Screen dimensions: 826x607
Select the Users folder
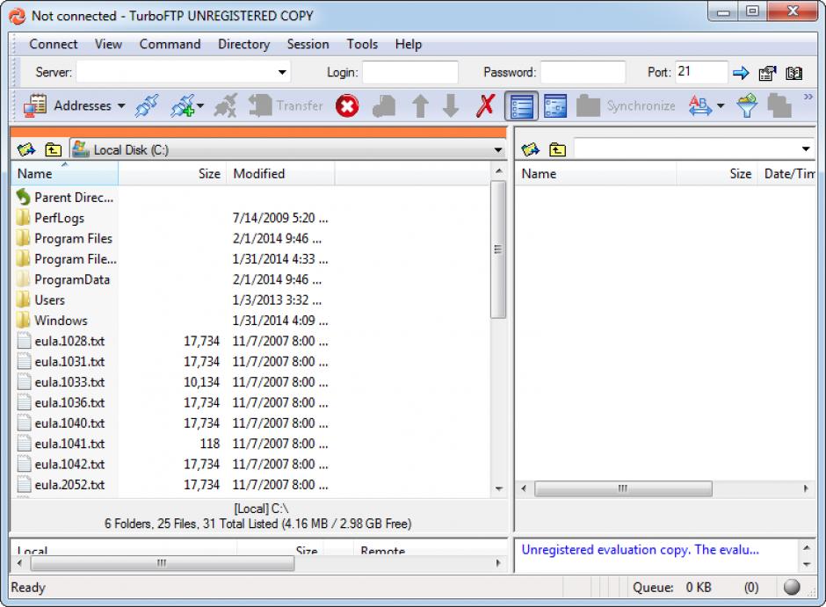point(41,300)
